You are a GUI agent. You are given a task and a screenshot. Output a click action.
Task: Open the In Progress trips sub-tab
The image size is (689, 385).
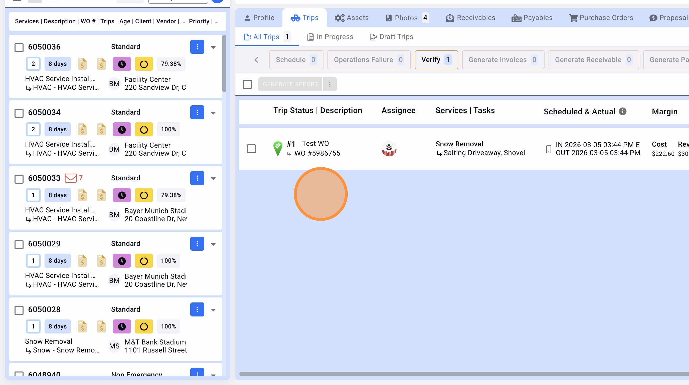(x=330, y=37)
